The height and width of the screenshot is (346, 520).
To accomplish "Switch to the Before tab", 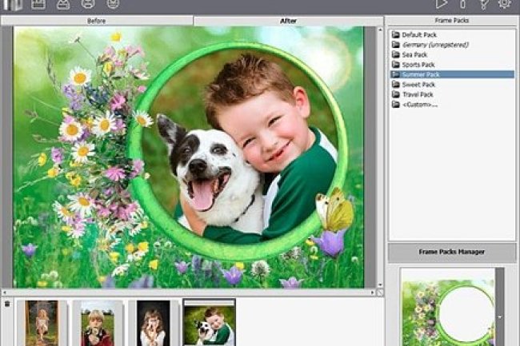I will [97, 21].
